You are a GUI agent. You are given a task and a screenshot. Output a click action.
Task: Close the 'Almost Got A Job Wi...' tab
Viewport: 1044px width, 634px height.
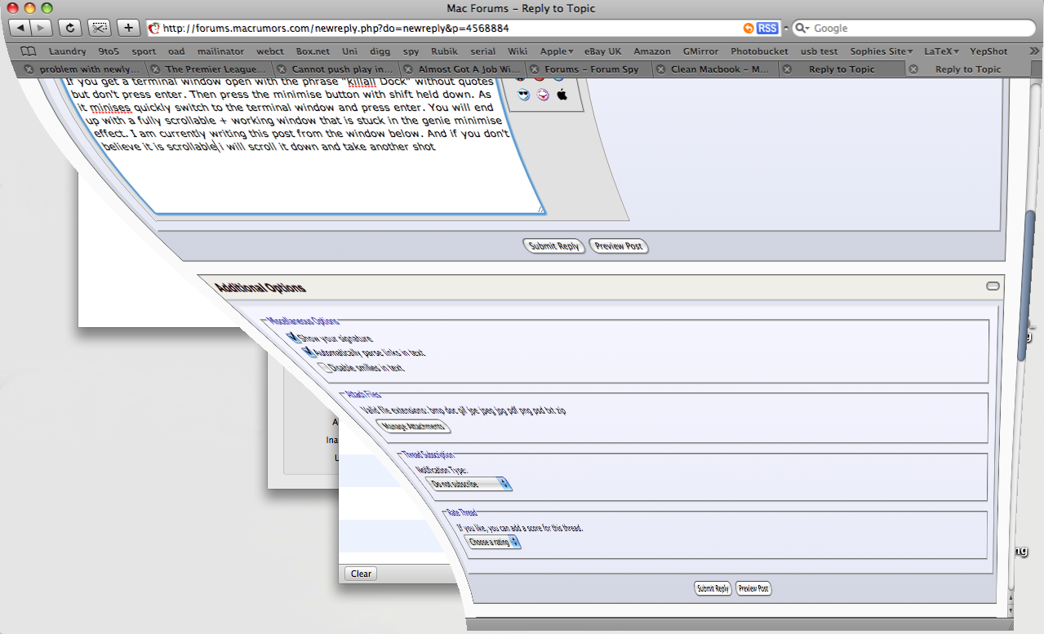409,69
